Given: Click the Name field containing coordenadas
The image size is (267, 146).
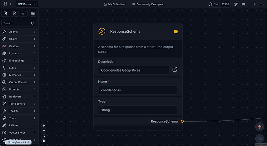Looking at the screenshot, I should 138,90.
